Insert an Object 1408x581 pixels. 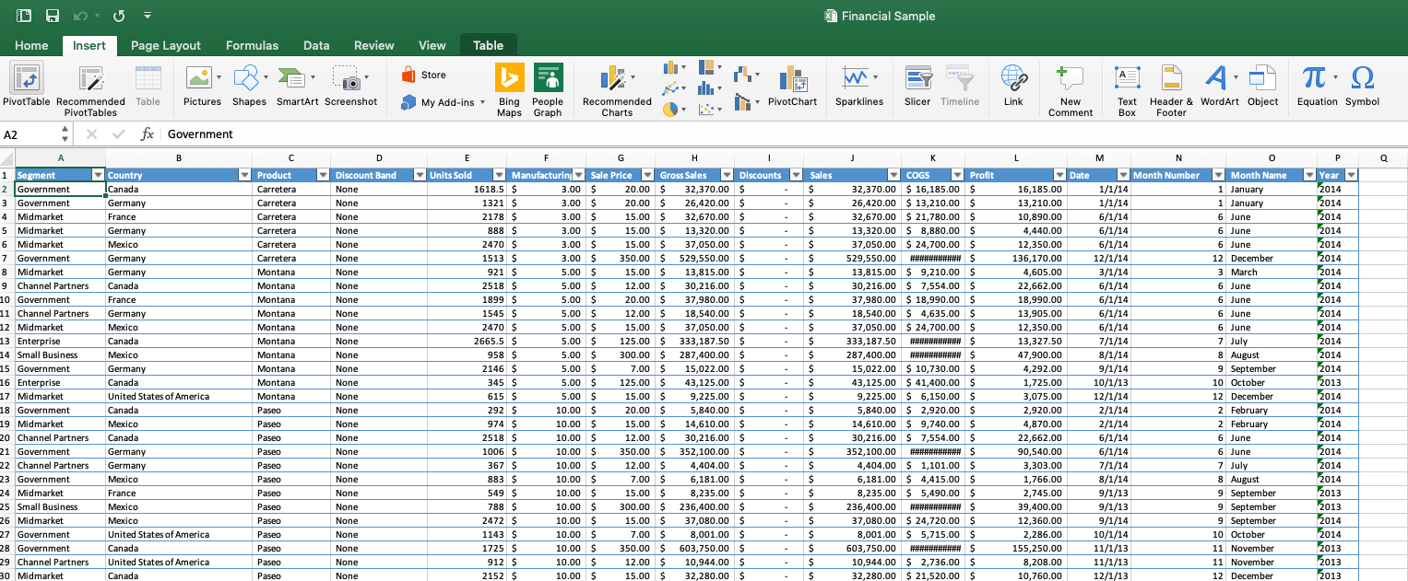click(x=1263, y=87)
